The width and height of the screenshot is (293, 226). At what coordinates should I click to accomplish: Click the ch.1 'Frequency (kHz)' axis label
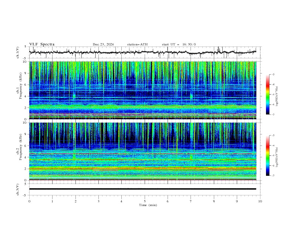[x=21, y=86]
